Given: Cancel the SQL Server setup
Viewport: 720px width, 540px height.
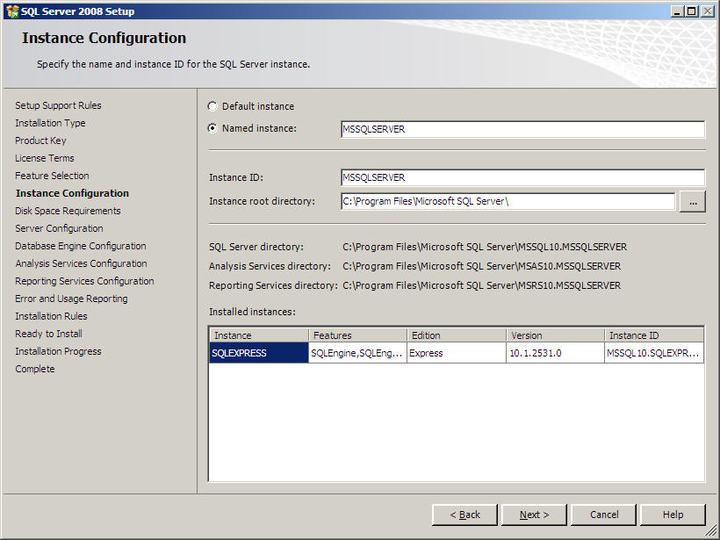Looking at the screenshot, I should point(603,515).
